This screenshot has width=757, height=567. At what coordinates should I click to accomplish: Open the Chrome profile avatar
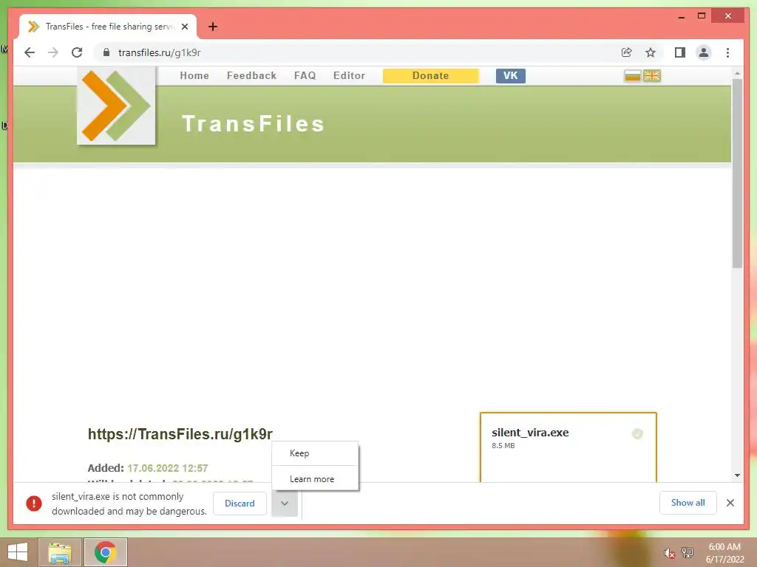pyautogui.click(x=704, y=52)
